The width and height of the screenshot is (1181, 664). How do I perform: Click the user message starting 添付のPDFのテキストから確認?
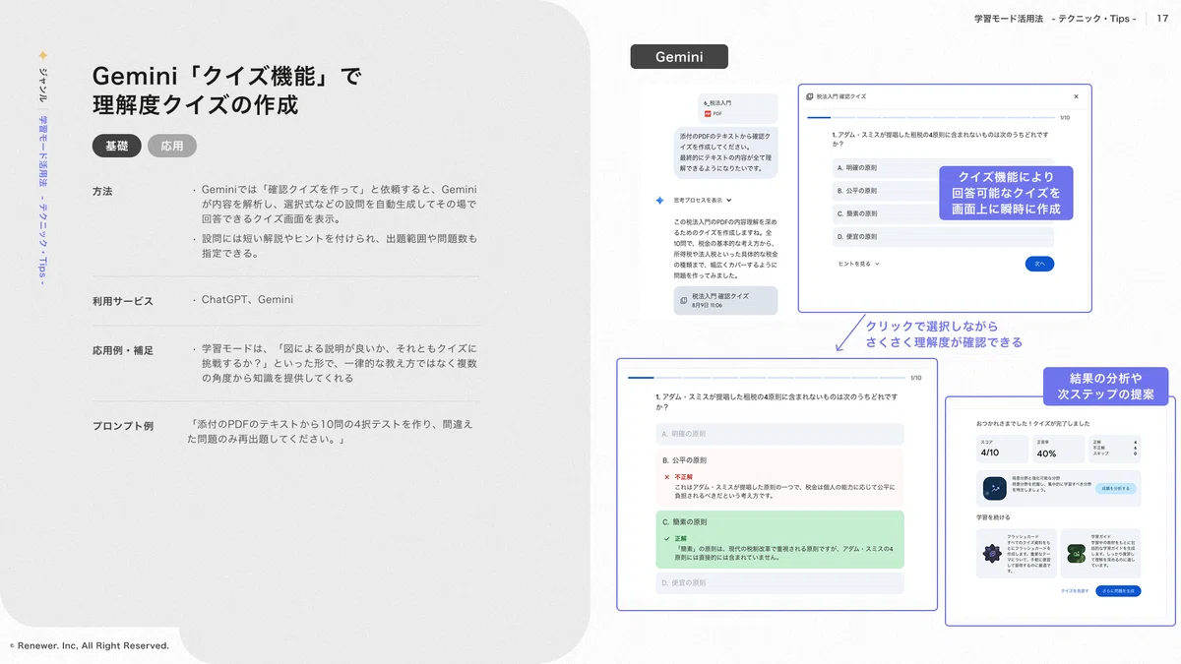tap(725, 151)
